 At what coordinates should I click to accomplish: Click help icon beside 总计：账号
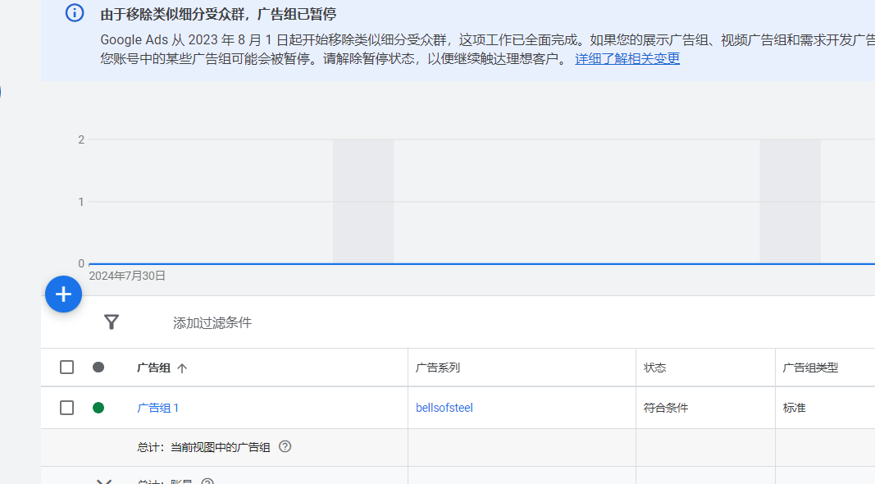pos(207,481)
